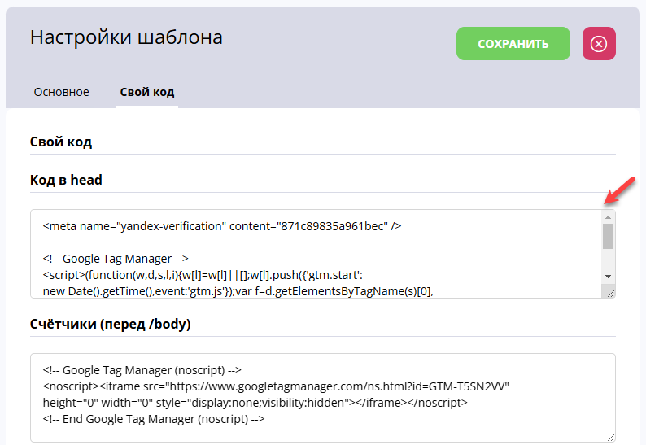Click resize handle of counters textarea

[x=611, y=438]
